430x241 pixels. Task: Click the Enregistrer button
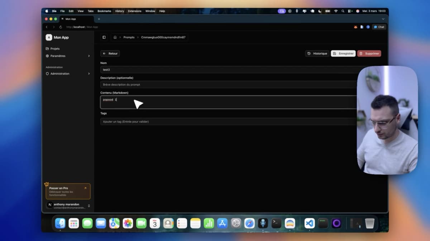coord(343,53)
